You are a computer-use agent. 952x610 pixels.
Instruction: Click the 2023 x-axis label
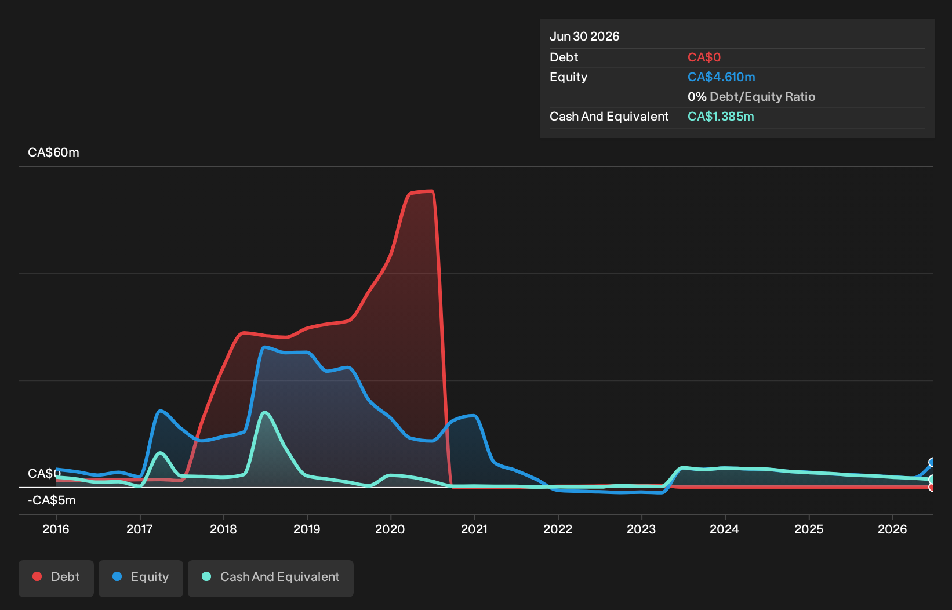[641, 529]
